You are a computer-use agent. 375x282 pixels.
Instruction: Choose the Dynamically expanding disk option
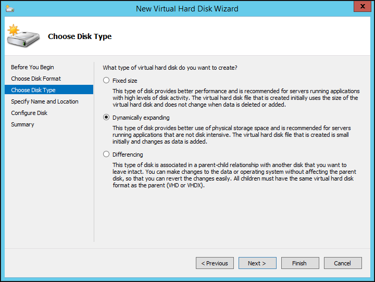point(107,118)
